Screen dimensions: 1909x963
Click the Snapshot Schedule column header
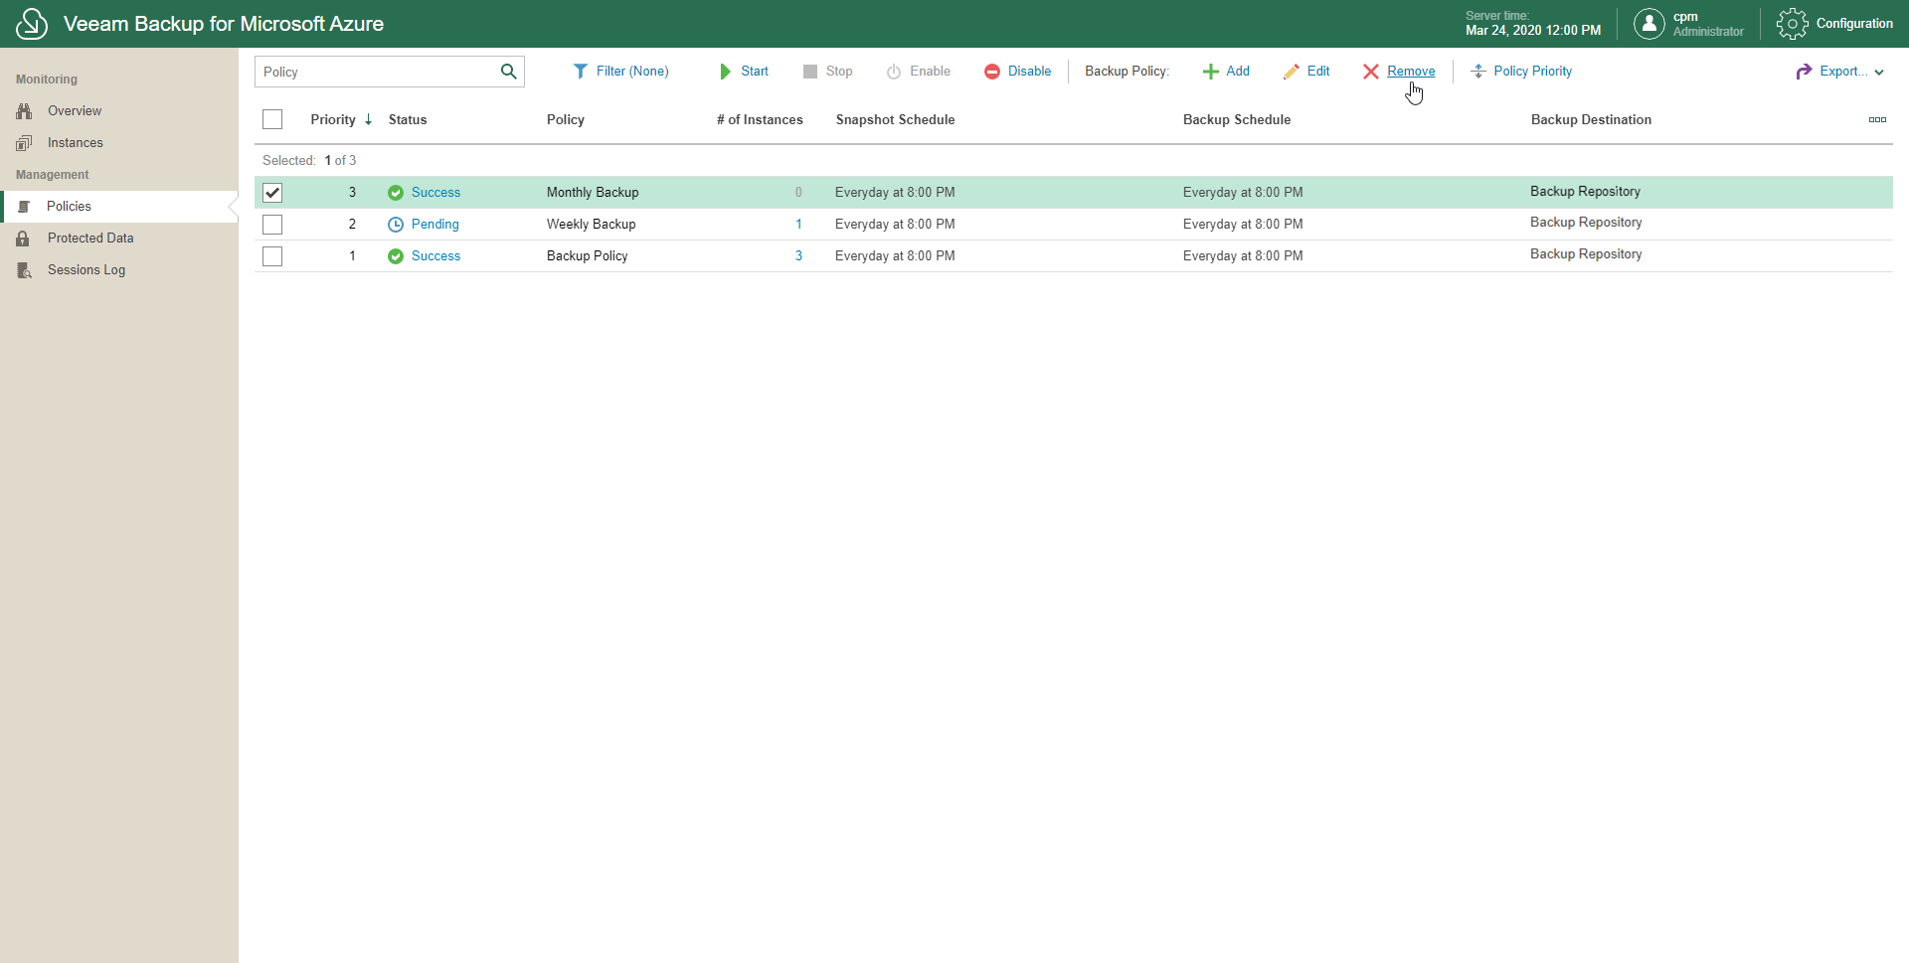click(x=895, y=119)
